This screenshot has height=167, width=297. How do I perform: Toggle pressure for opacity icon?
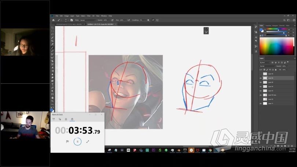coord(112,20)
